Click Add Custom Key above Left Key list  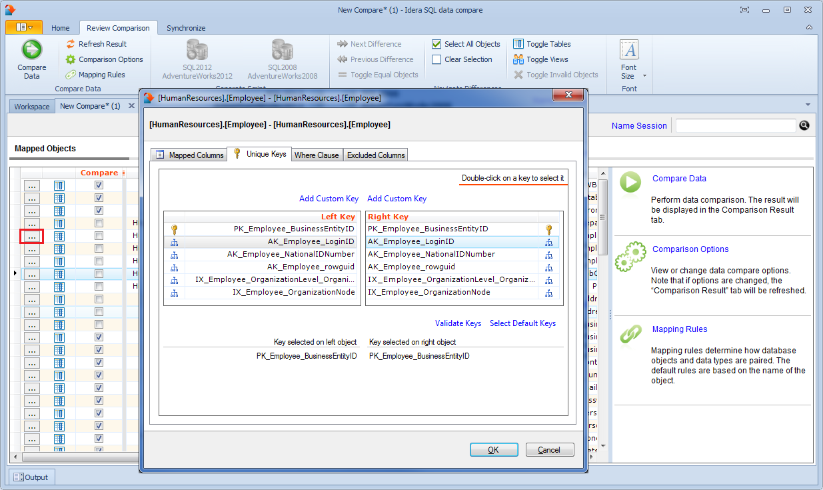tap(329, 199)
